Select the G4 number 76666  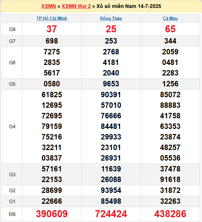[x=111, y=116]
